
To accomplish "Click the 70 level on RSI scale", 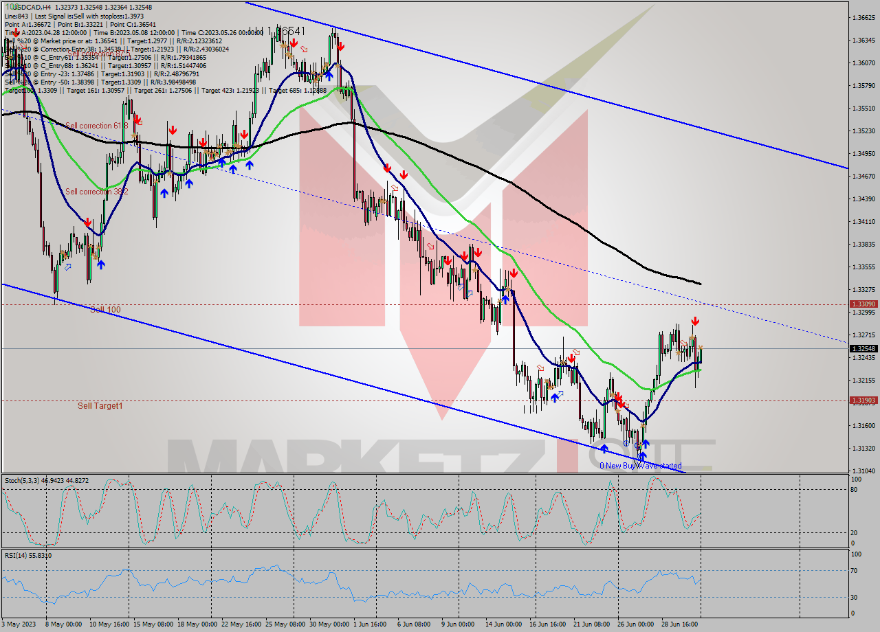I will [x=854, y=570].
